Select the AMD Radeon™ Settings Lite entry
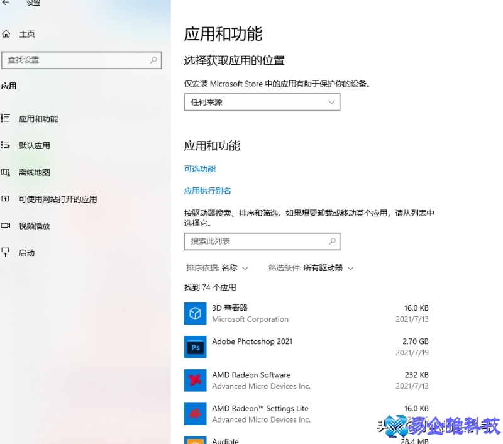Viewport: 503px width, 444px height. (x=306, y=414)
